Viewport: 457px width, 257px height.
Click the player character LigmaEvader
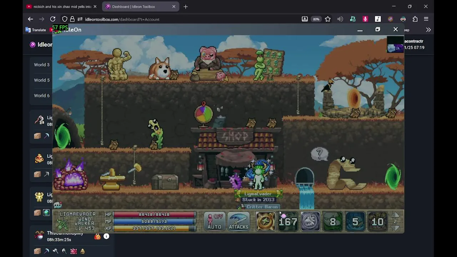click(259, 176)
